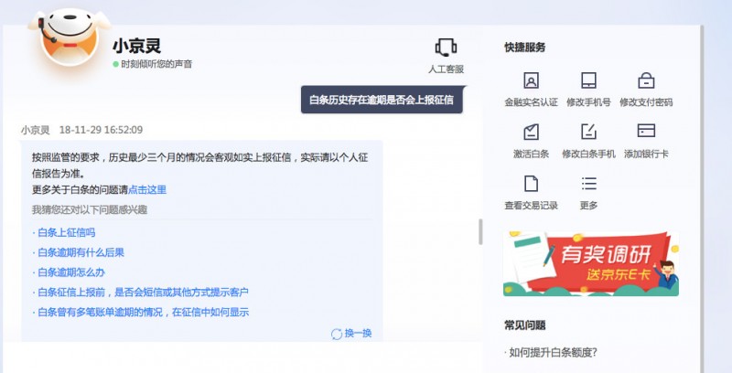
Task: Click the 查看交易记录 document icon
Action: coord(531,184)
